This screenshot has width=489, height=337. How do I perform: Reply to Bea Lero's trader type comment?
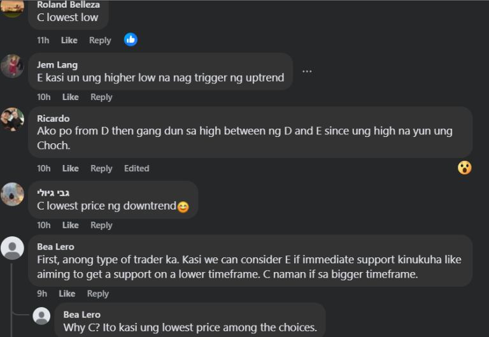(98, 294)
